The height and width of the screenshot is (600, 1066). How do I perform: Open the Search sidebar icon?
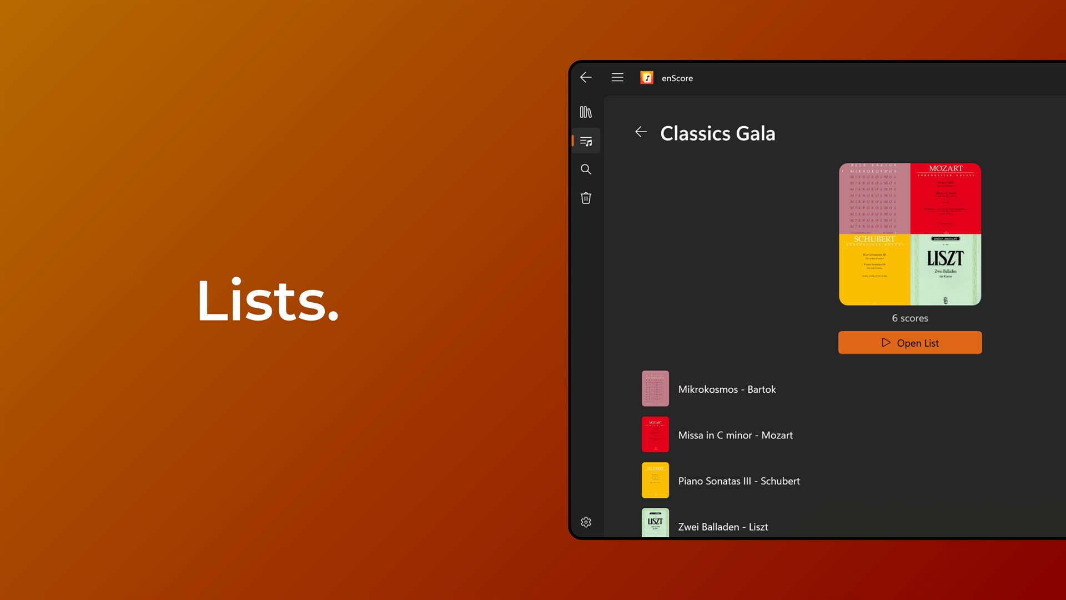[x=586, y=169]
